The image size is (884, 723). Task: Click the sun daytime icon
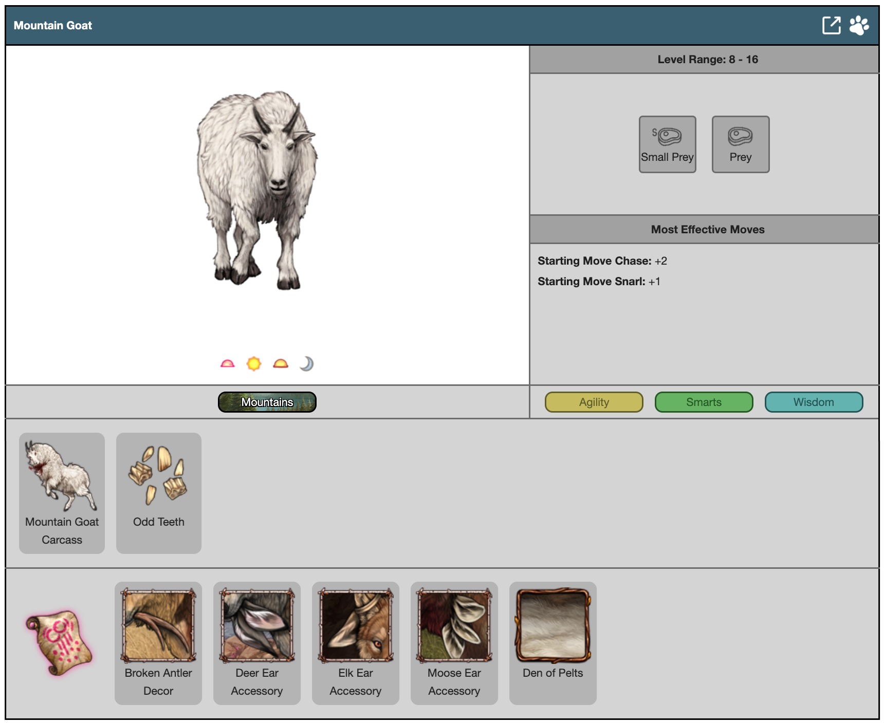point(254,364)
